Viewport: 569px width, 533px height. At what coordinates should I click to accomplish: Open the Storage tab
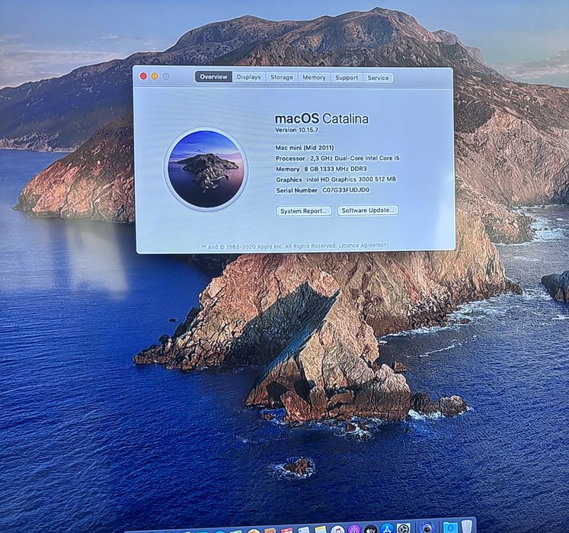pyautogui.click(x=282, y=77)
